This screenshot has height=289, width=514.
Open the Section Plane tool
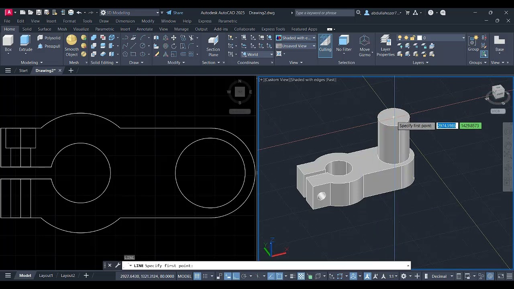click(213, 46)
